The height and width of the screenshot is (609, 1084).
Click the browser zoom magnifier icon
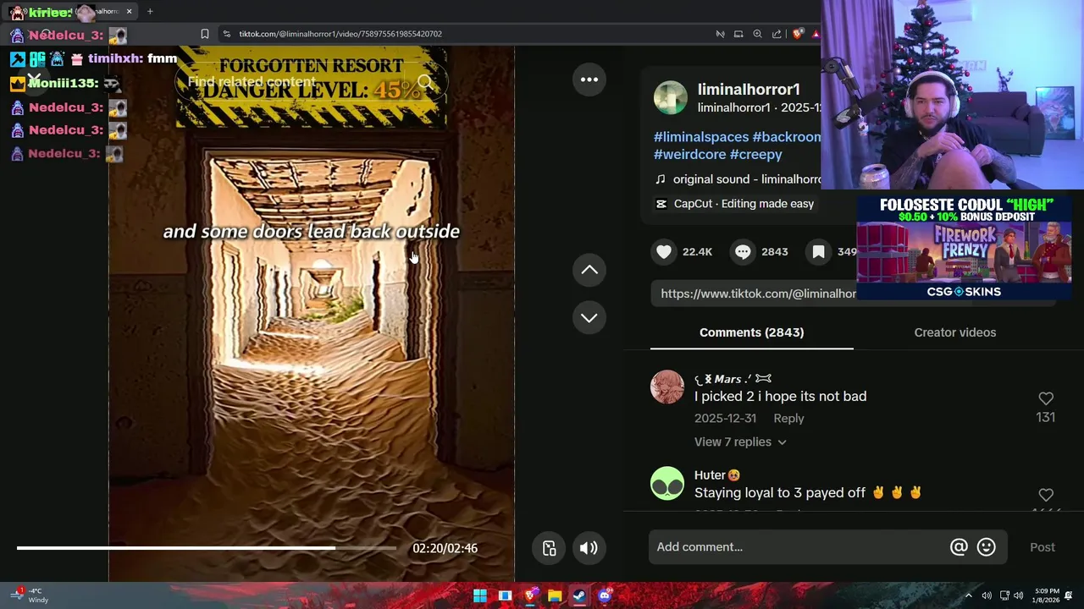point(757,34)
